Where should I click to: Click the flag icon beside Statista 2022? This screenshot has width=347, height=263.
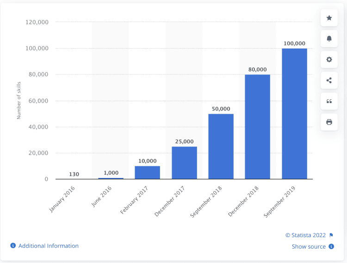coord(331,235)
